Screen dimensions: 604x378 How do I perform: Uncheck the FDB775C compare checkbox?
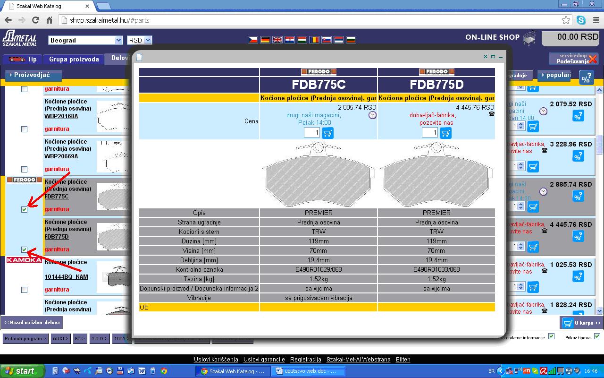(25, 209)
